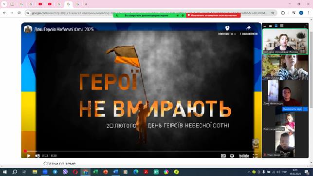Play the YouTube video

point(29,156)
